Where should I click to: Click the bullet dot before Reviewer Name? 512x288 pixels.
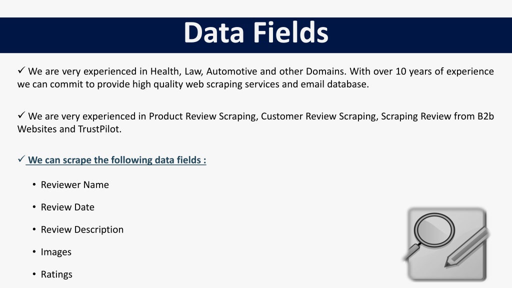34,185
